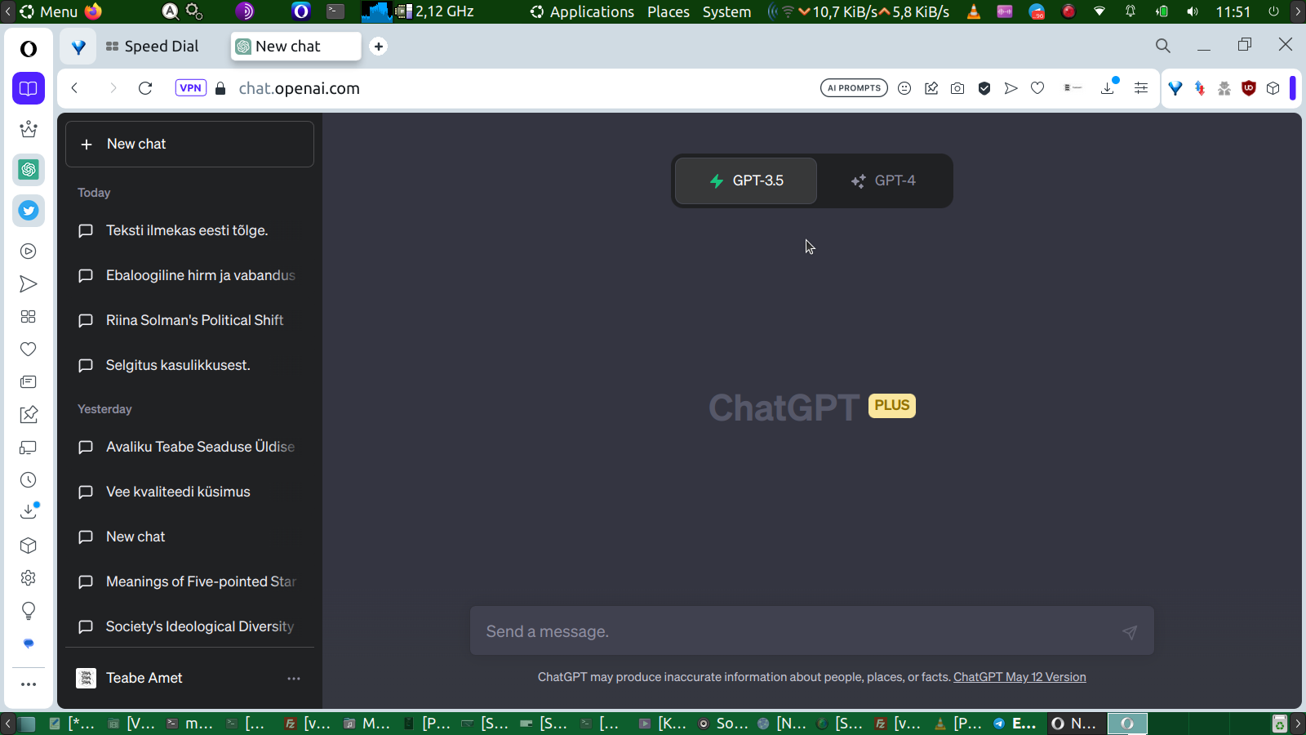Viewport: 1306px width, 735px height.
Task: Open uBlock Origin extension icon
Action: tap(1248, 88)
